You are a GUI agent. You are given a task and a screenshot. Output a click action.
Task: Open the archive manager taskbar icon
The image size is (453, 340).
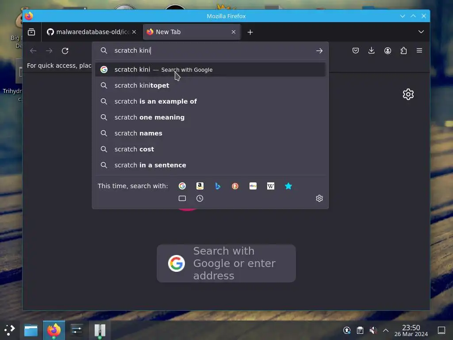(100, 330)
